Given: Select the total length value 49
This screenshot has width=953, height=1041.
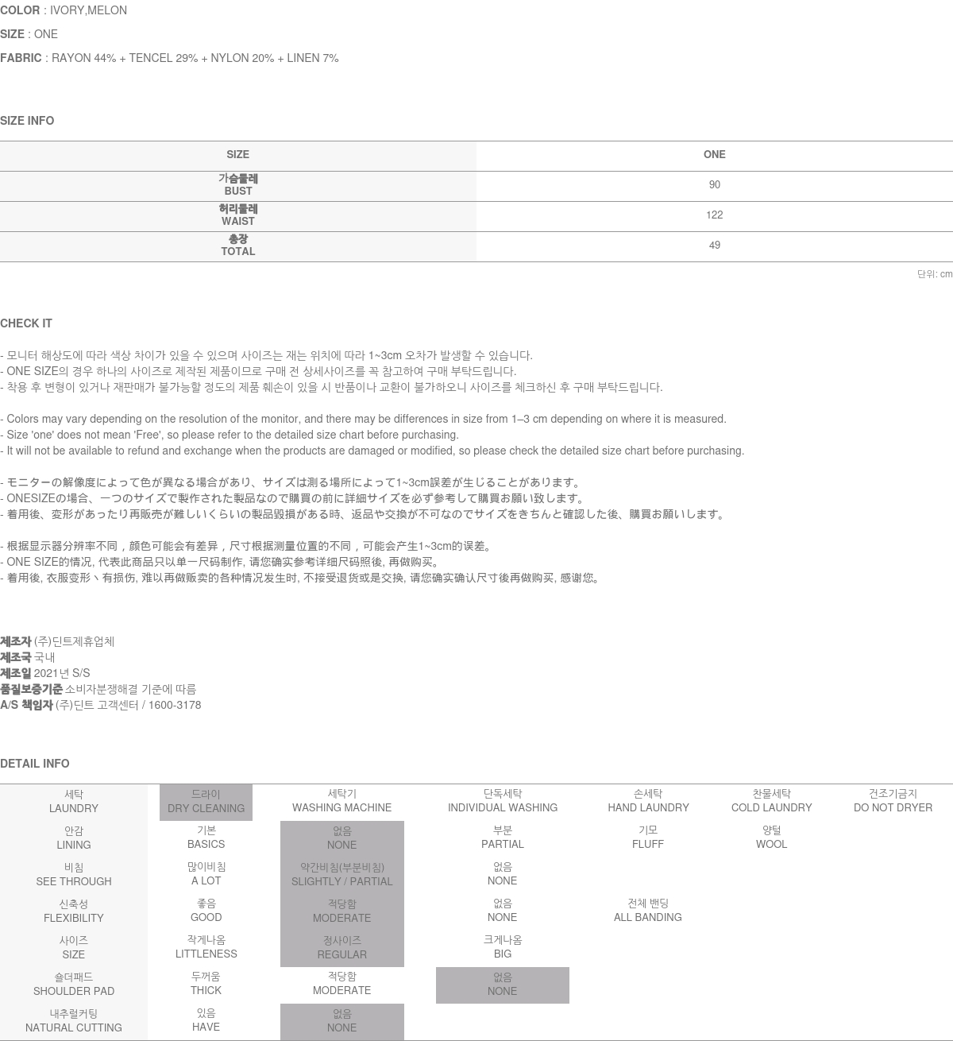Looking at the screenshot, I should click(715, 246).
